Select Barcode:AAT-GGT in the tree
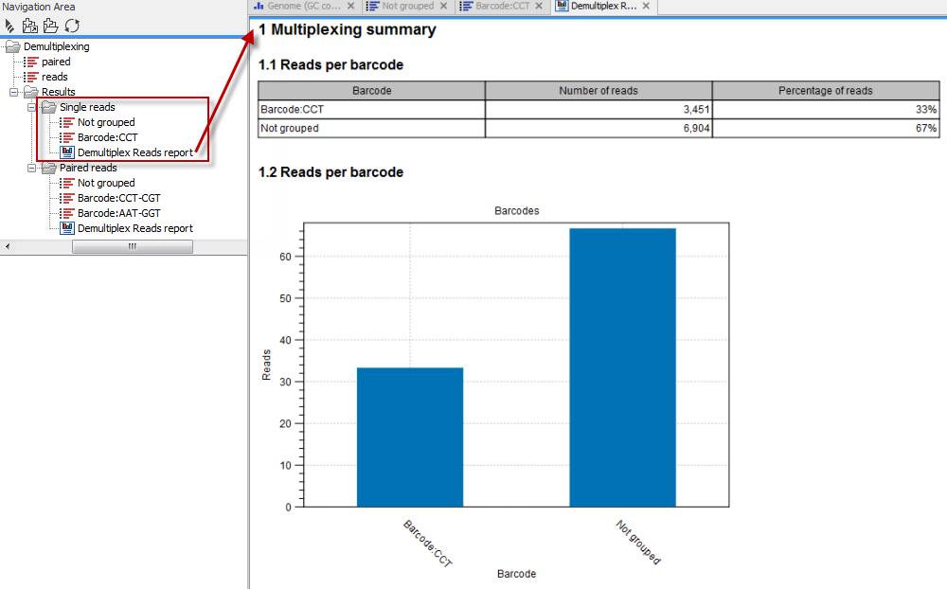Image resolution: width=947 pixels, height=589 pixels. coord(118,213)
